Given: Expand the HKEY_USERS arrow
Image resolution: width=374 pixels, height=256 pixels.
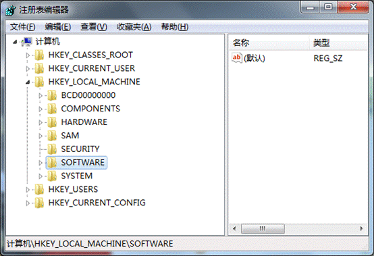Looking at the screenshot, I should [x=28, y=190].
